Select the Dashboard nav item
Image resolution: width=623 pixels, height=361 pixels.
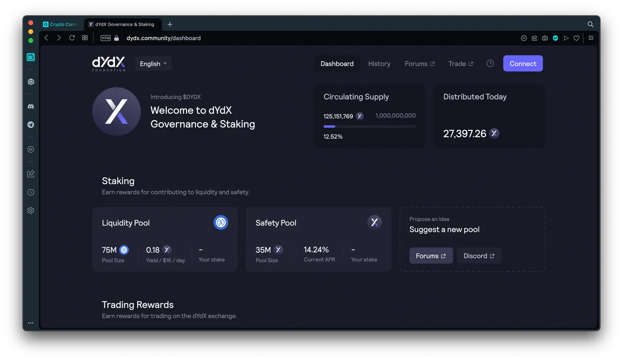(337, 63)
